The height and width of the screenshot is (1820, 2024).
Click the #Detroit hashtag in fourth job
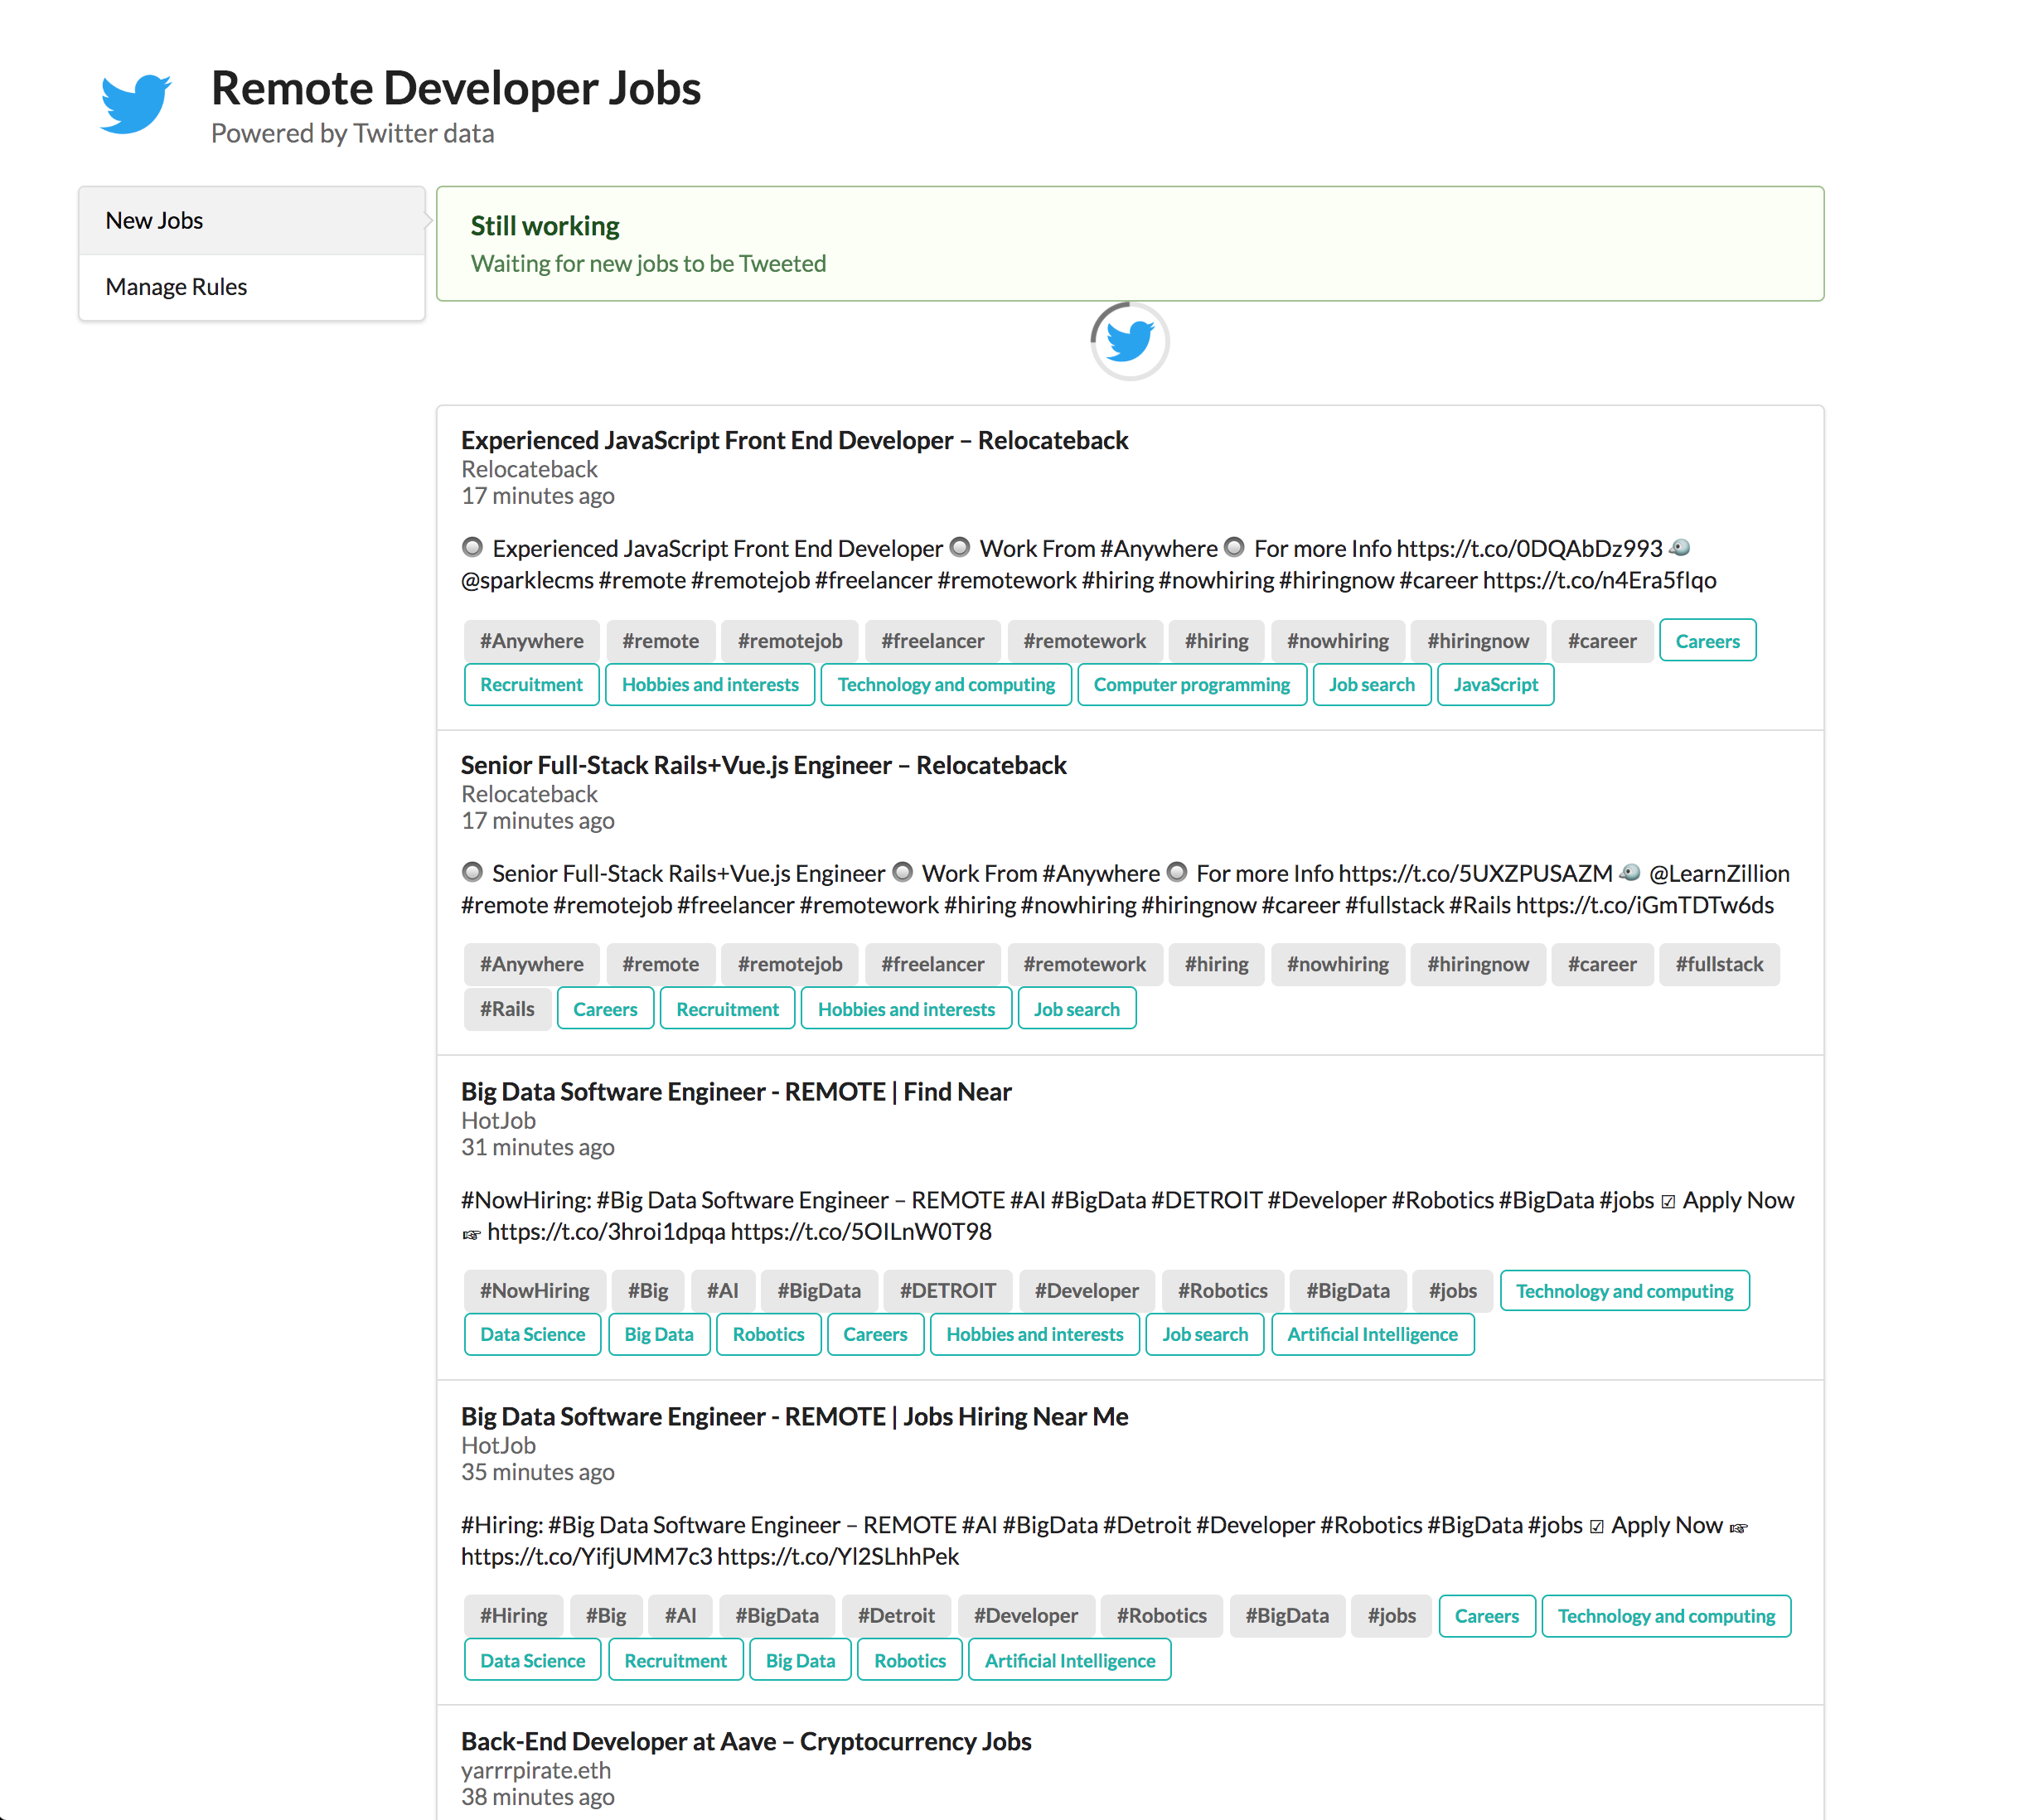895,1616
